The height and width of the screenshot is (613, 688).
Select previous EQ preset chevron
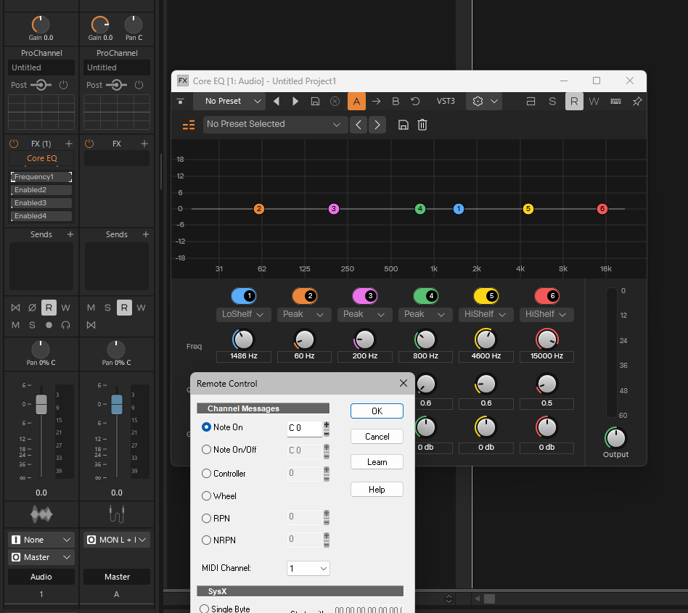[359, 125]
